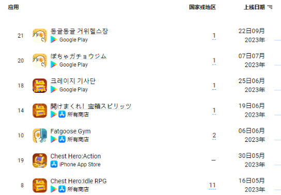The height and width of the screenshot is (195, 281).
Task: Click the Google Play icon under 크레이지 기사단
Action: point(54,89)
